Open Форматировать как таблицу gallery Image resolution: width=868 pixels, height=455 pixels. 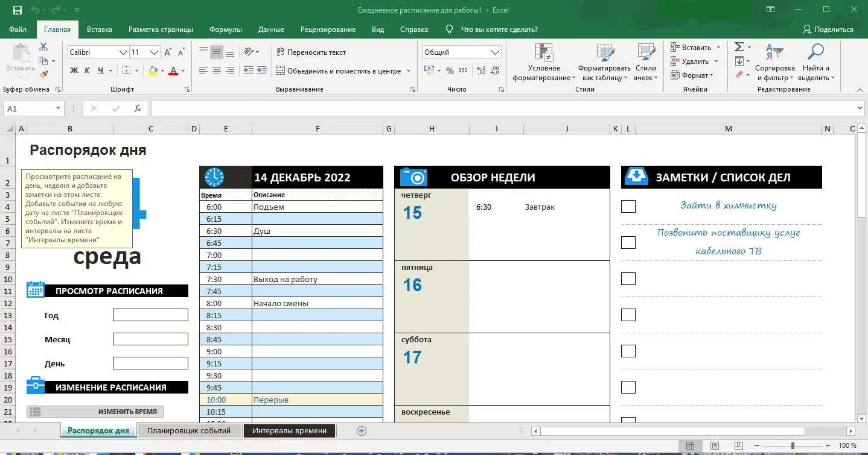click(604, 63)
